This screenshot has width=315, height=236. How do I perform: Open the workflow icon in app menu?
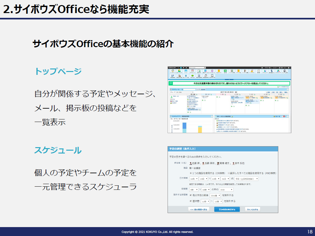(x=252, y=71)
